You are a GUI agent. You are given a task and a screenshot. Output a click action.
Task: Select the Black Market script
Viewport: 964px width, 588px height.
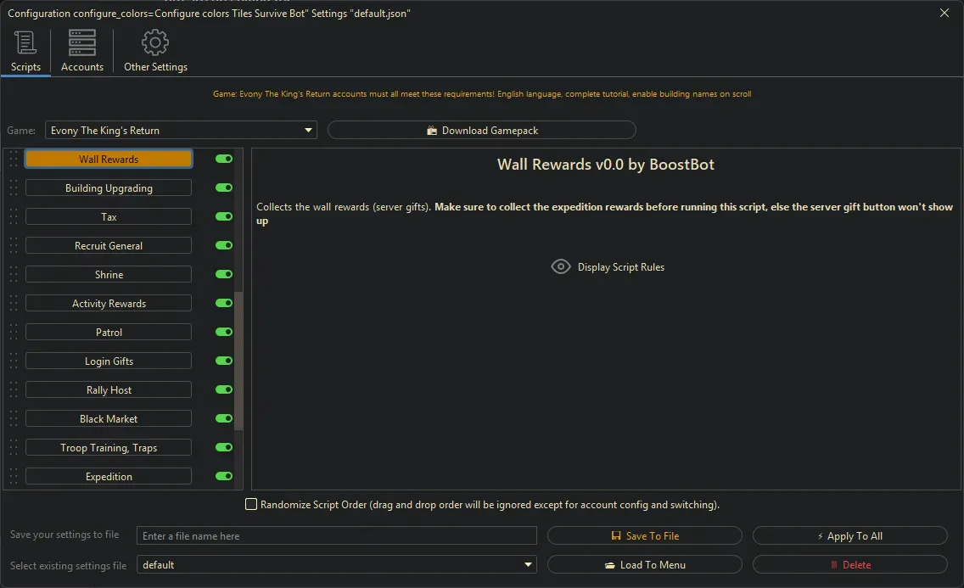click(x=108, y=418)
